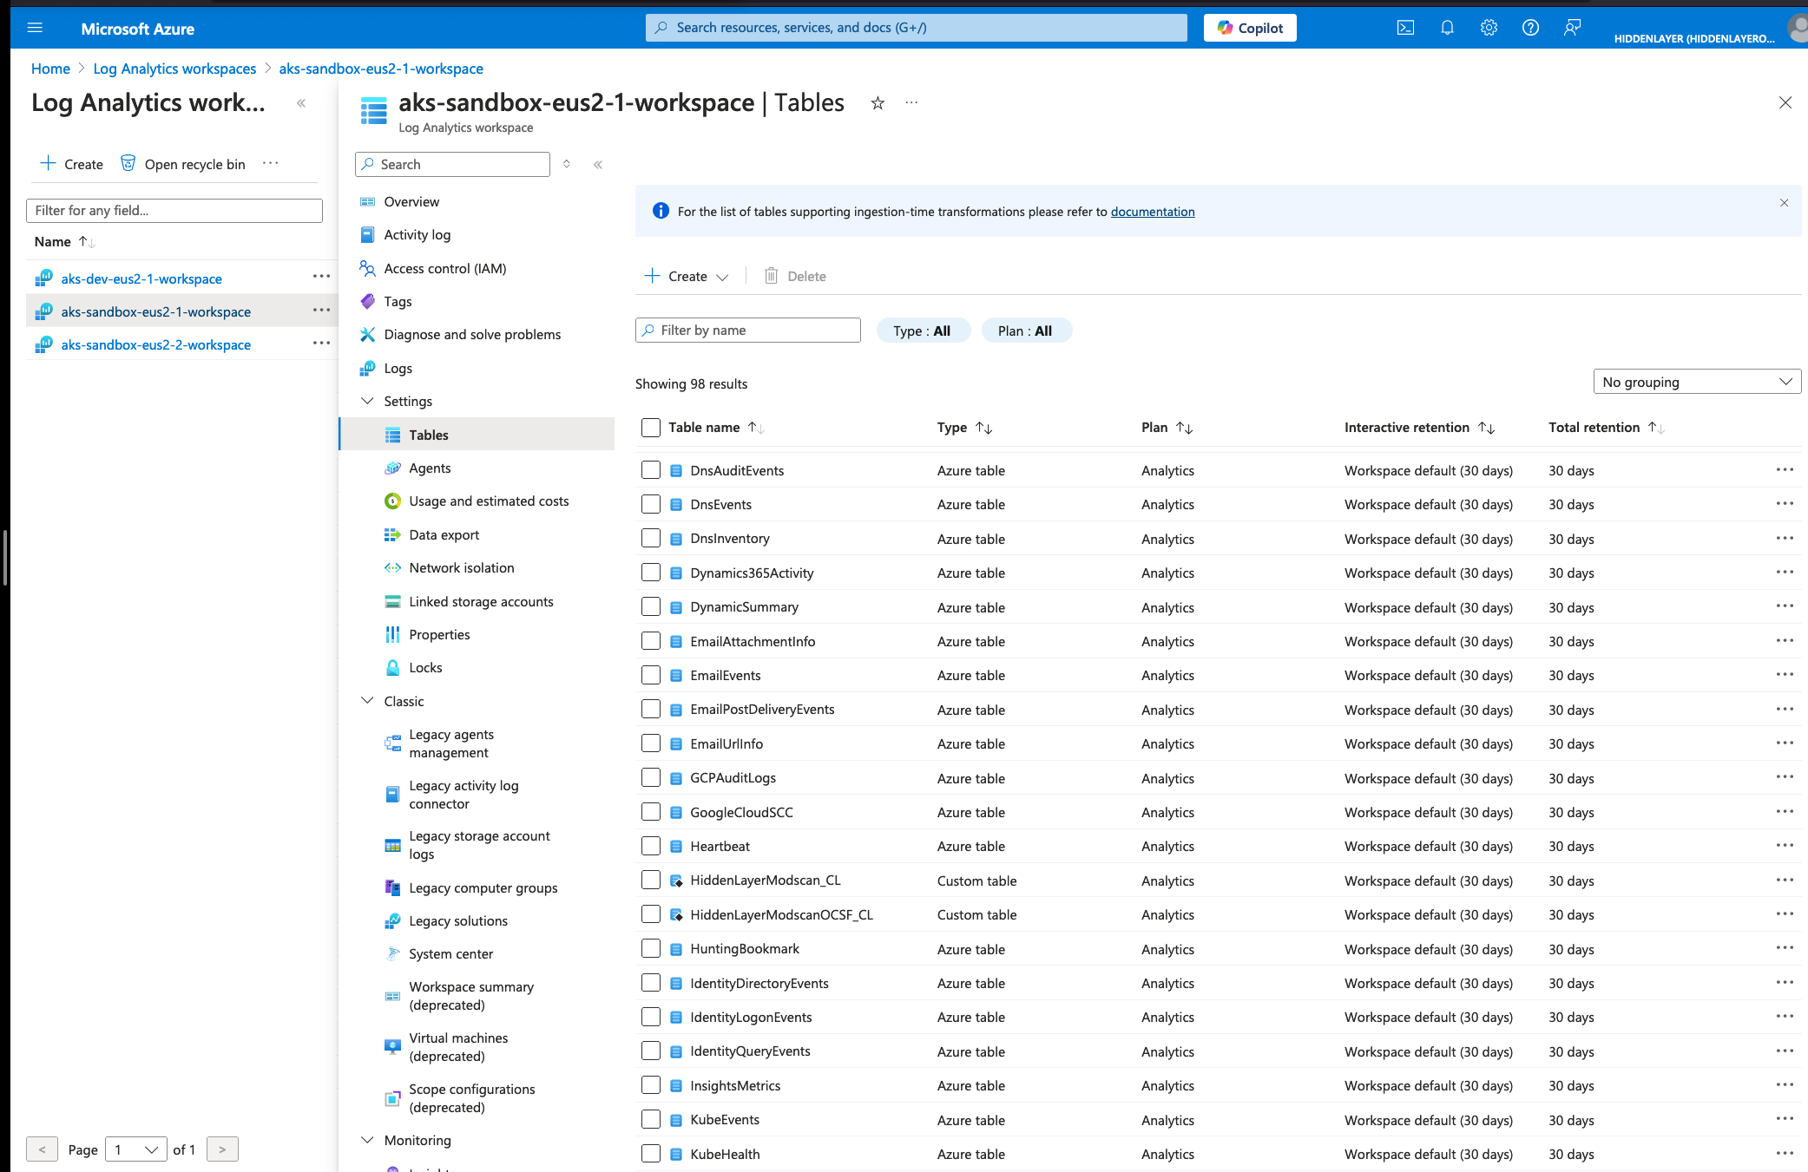Open the notifications bell
Viewport: 1808px width, 1172px height.
click(1447, 28)
